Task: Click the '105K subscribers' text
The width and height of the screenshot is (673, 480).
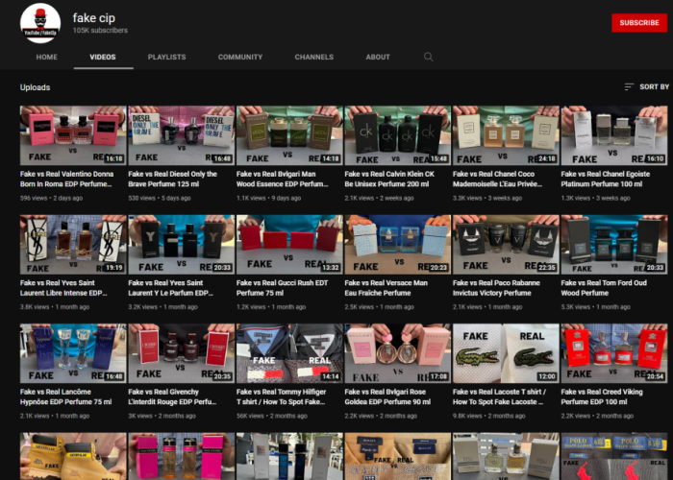Action: point(100,31)
